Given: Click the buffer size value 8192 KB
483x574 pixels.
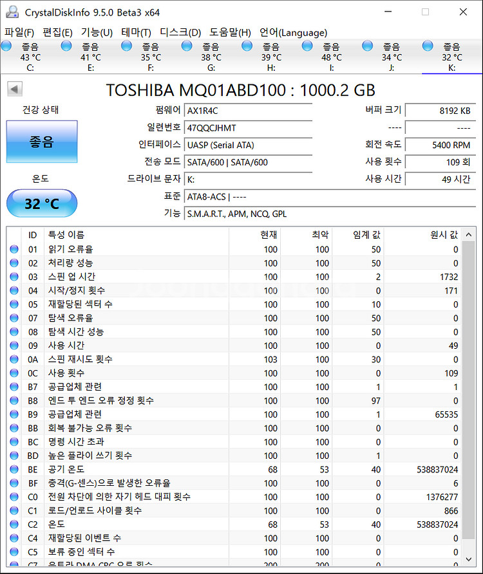Looking at the screenshot, I should click(440, 111).
